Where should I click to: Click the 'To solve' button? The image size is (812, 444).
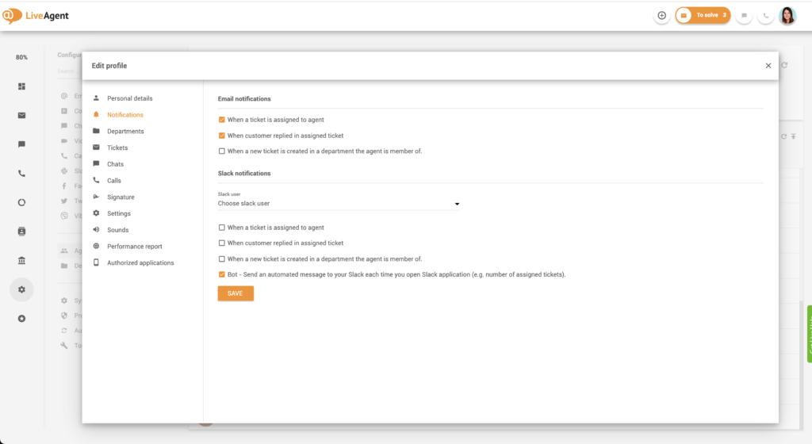pyautogui.click(x=703, y=16)
